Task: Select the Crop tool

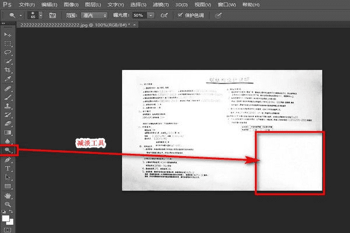Action: coord(8,70)
